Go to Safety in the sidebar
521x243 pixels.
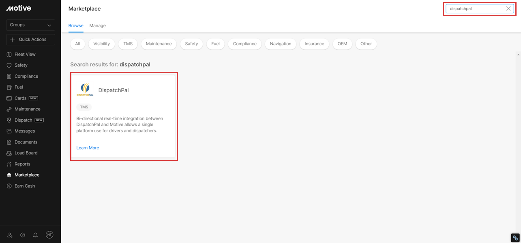point(21,65)
